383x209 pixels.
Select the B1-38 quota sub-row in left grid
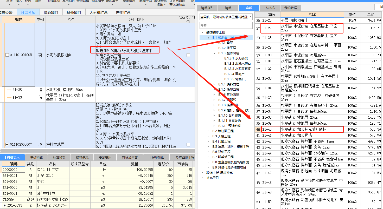coord(97,90)
